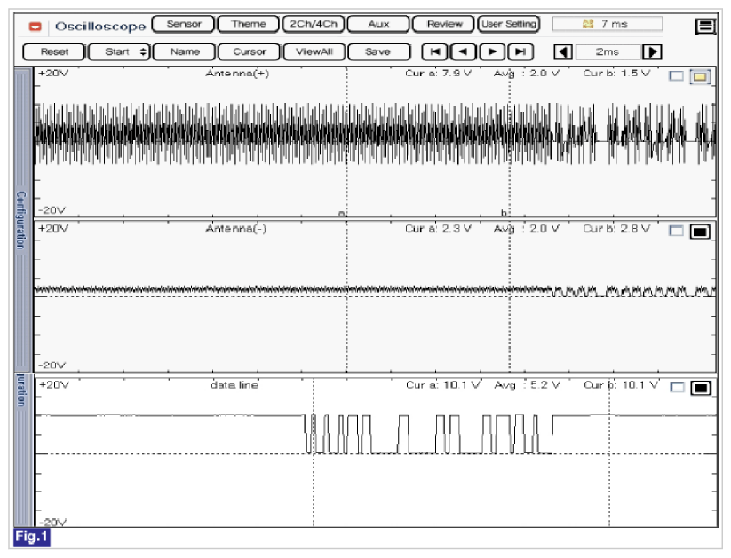Open the Cursor button

tap(250, 51)
